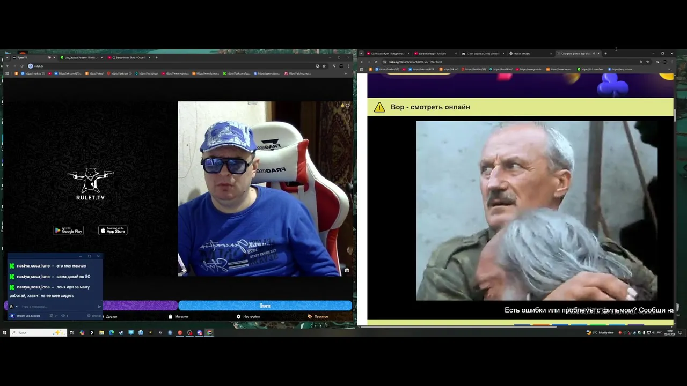Open mail.ru bookmark in left browser
The image size is (687, 386).
pyautogui.click(x=33, y=73)
